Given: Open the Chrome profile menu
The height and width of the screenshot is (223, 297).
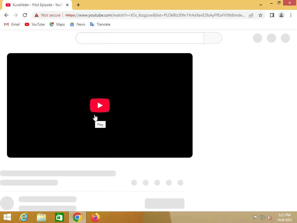Looking at the screenshot, I should pyautogui.click(x=281, y=15).
